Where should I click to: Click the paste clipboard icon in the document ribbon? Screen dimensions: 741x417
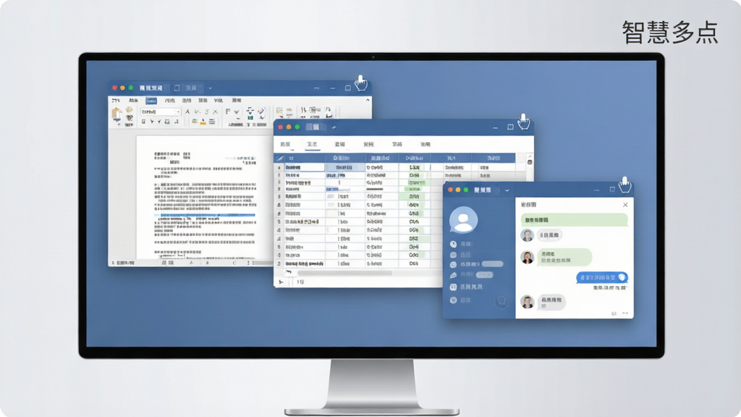pos(117,115)
